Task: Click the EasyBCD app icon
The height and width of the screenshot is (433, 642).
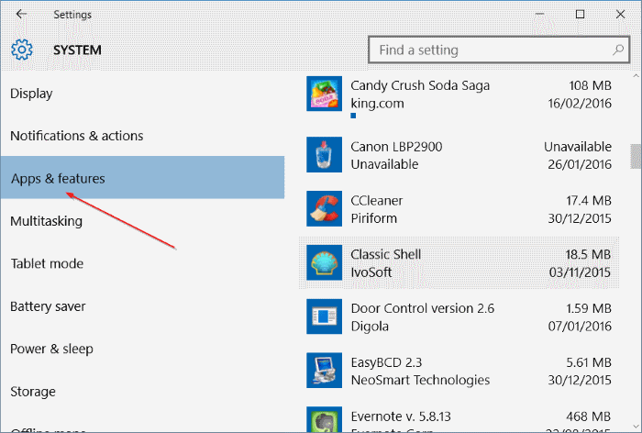Action: [325, 371]
